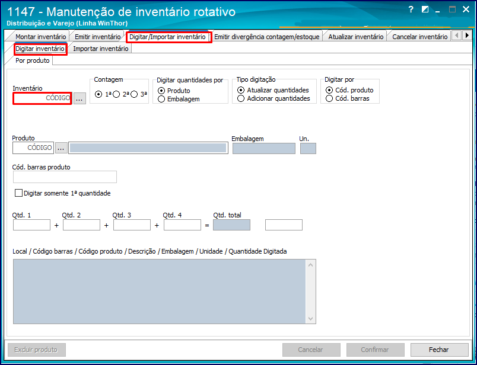The image size is (477, 365).
Task: Click inside the digitized products list area
Action: 159,292
